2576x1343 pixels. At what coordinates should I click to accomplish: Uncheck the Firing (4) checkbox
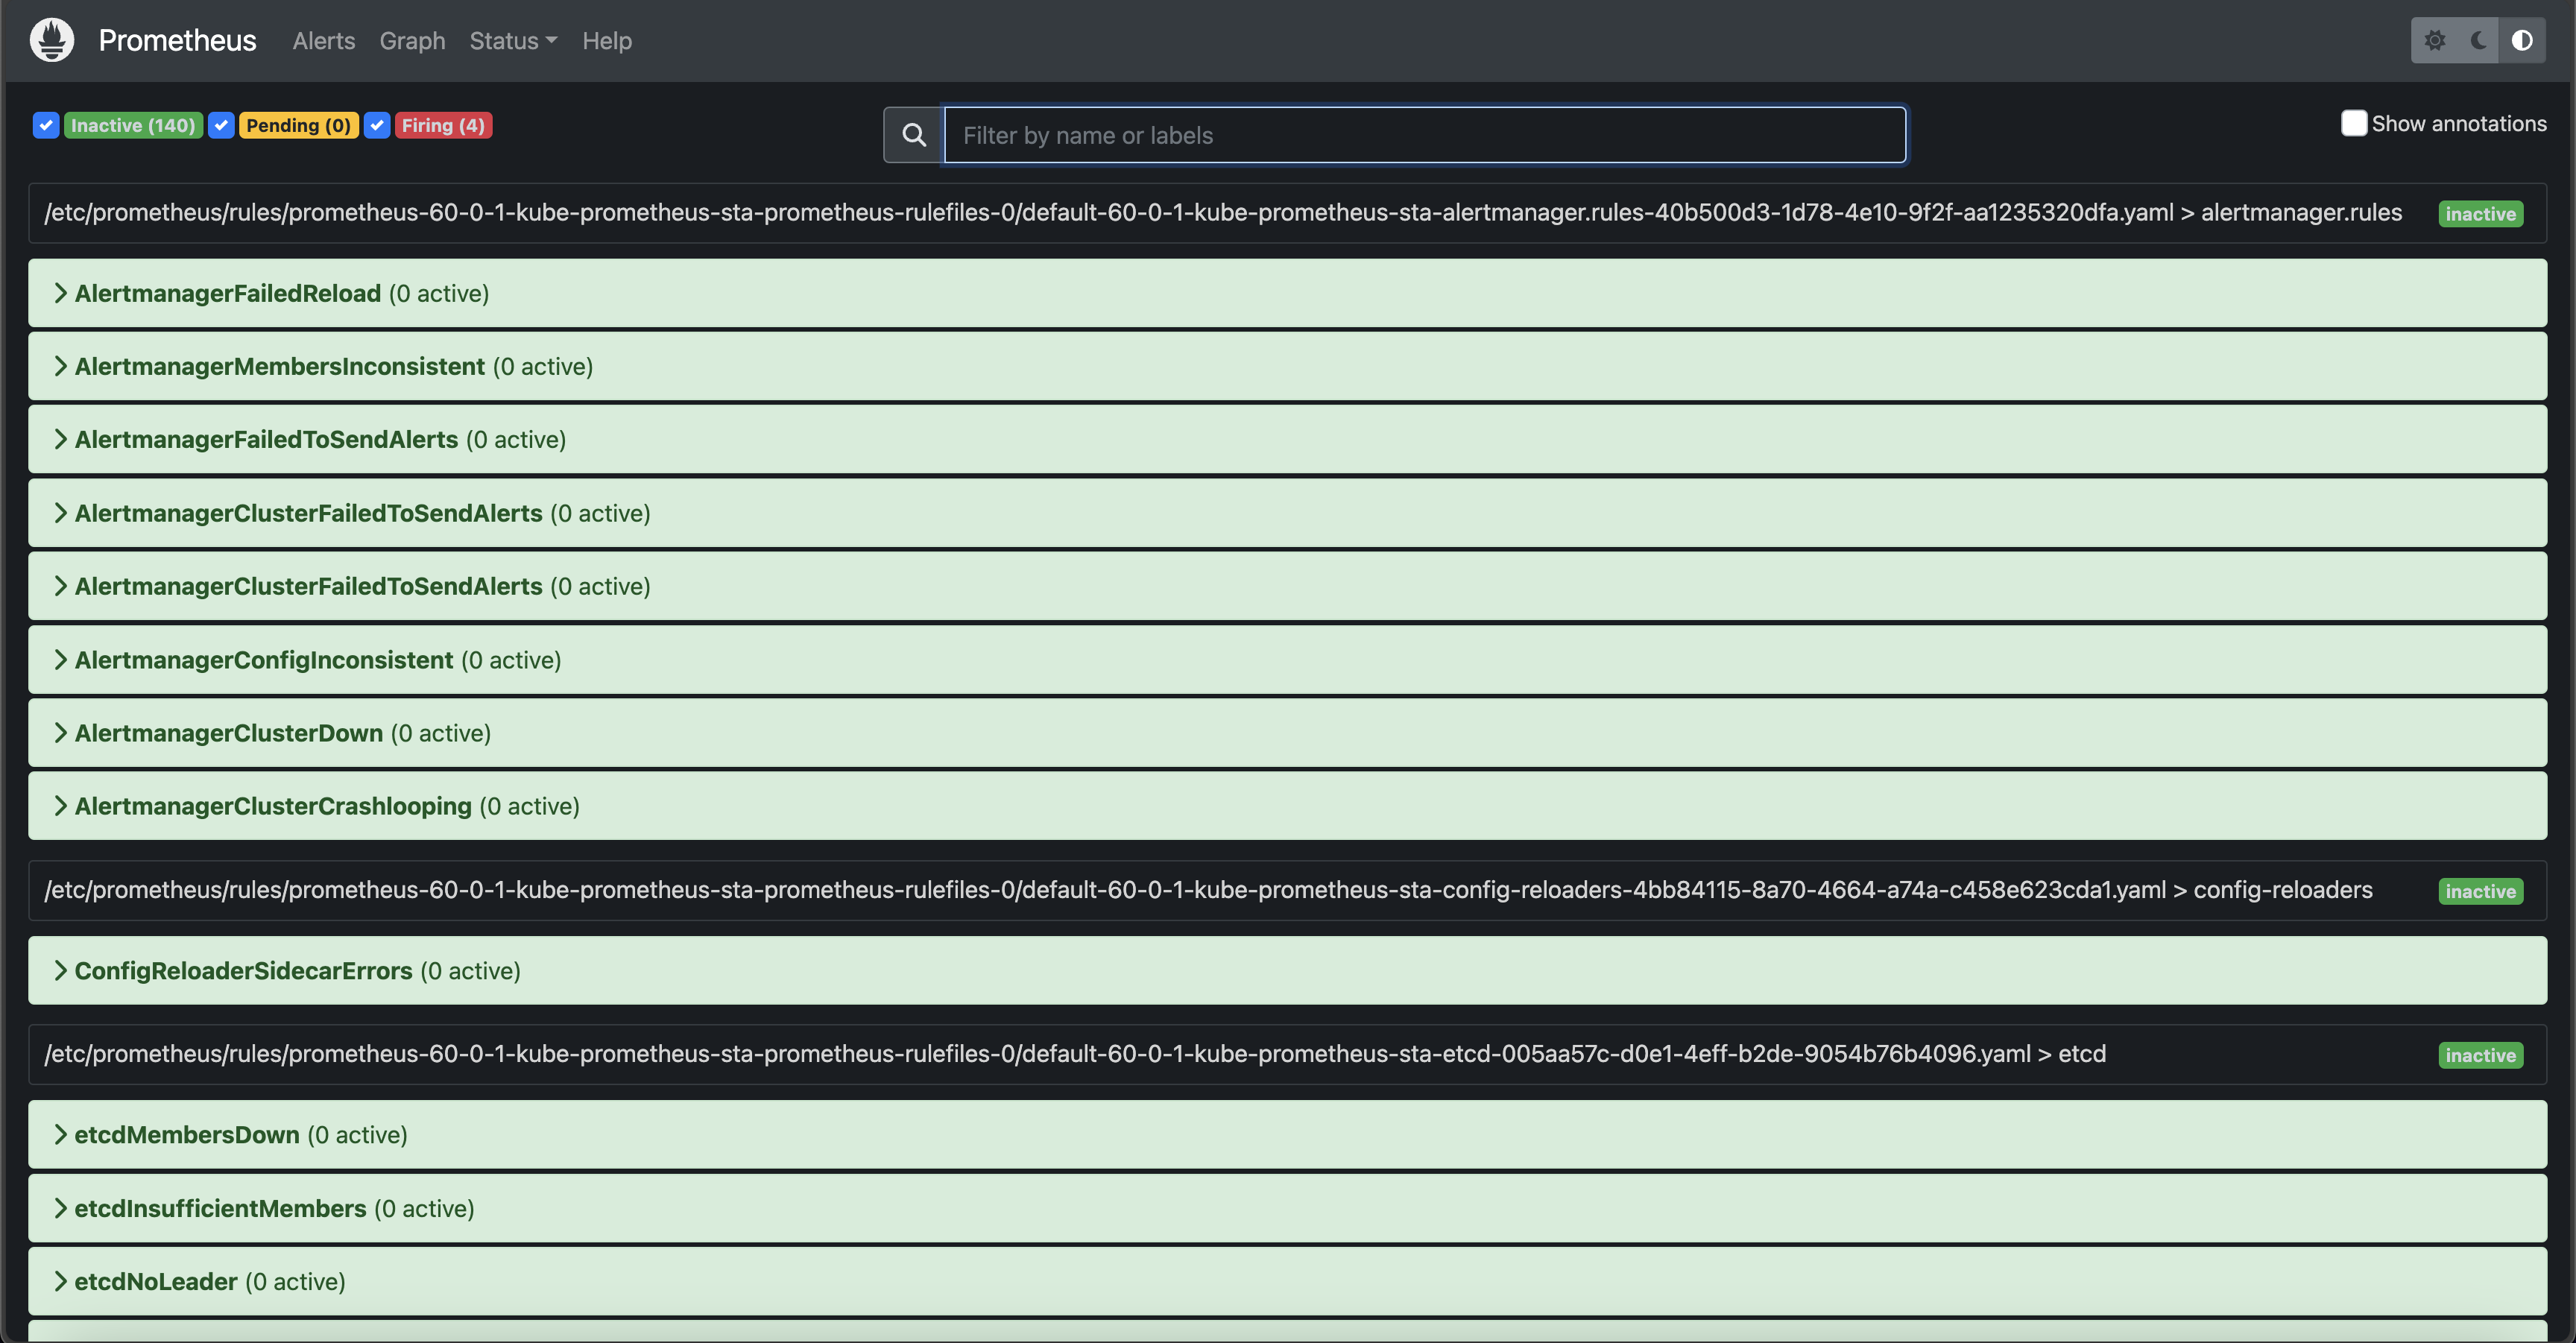(377, 125)
